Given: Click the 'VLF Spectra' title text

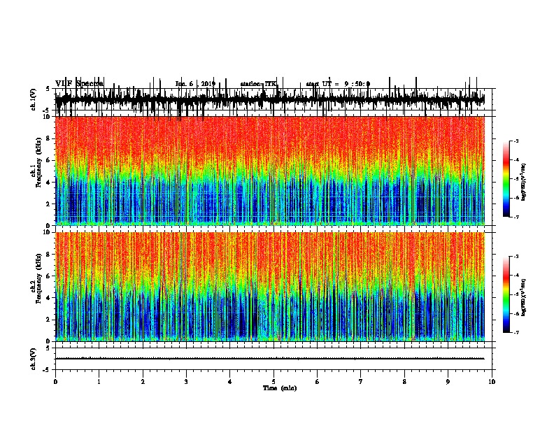Looking at the screenshot, I should point(79,84).
